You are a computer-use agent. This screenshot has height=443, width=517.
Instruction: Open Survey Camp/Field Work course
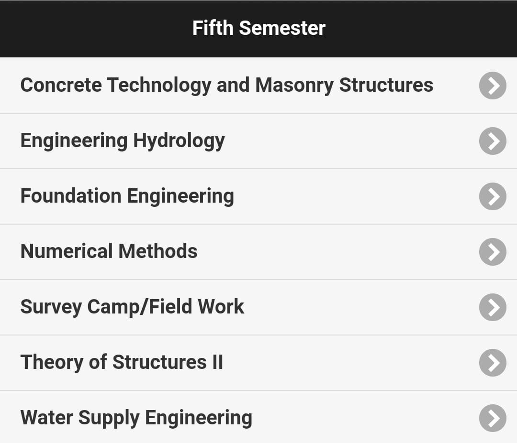tap(258, 307)
